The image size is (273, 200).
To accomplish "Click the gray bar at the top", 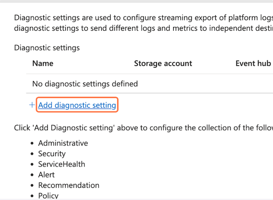I will (x=136, y=1).
